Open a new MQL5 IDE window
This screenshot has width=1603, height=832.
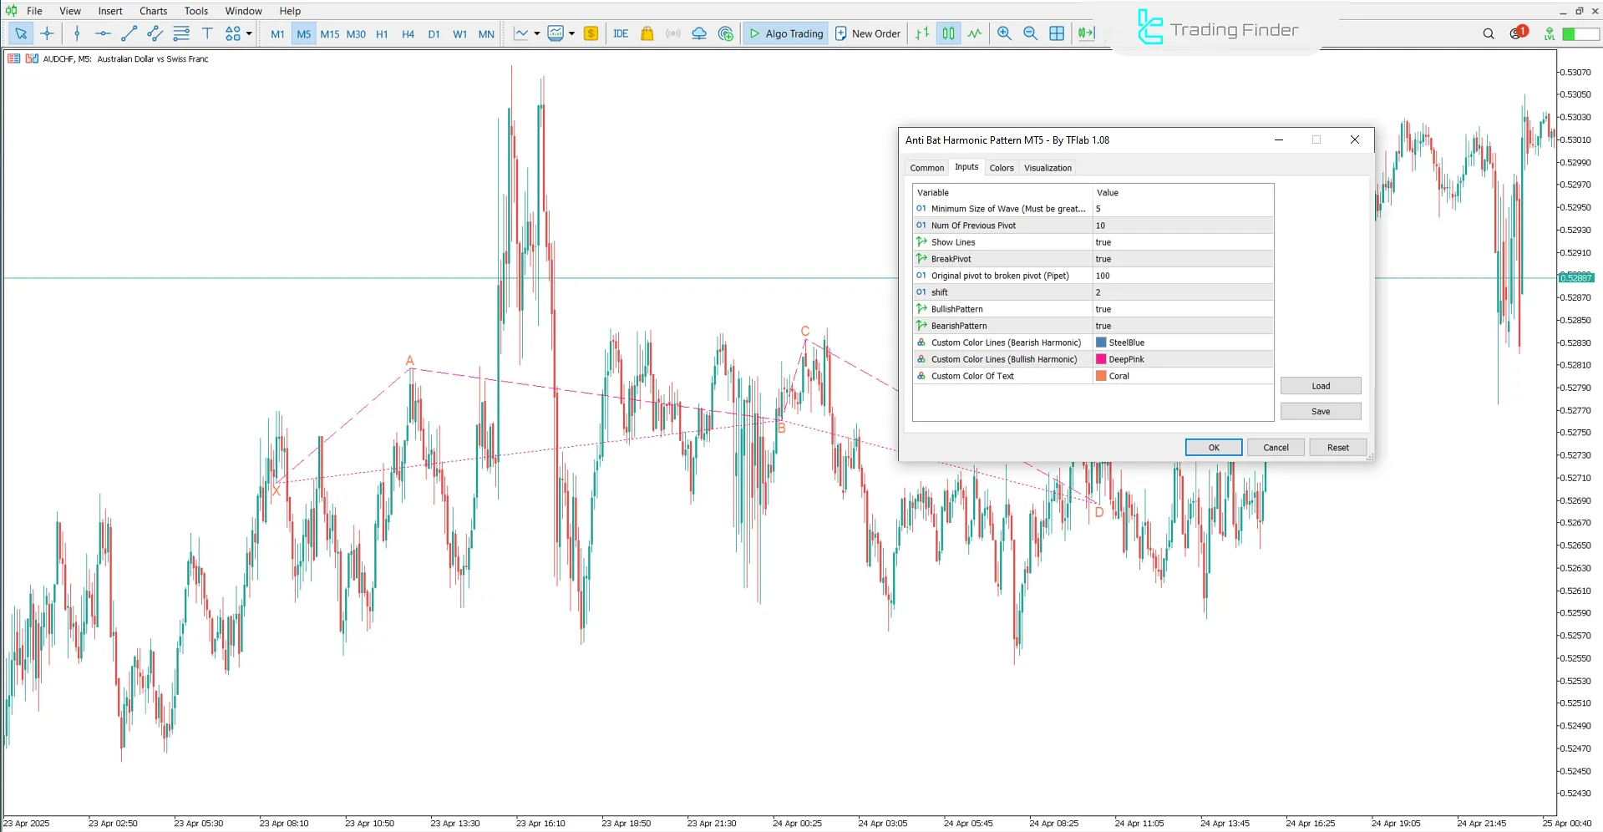tap(621, 33)
